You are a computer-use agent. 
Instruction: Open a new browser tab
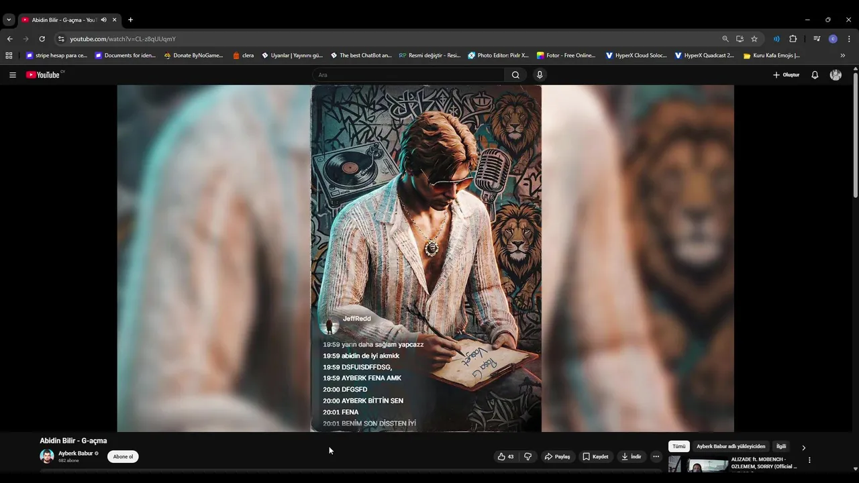pyautogui.click(x=130, y=20)
